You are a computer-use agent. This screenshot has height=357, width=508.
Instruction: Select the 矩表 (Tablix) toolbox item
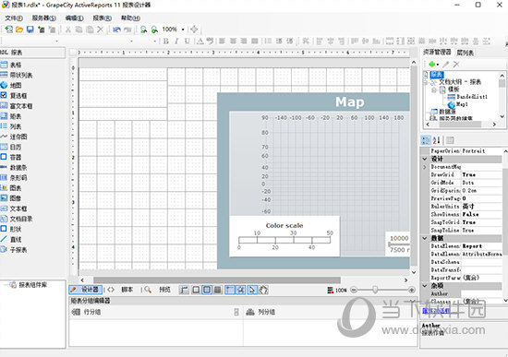pos(11,116)
